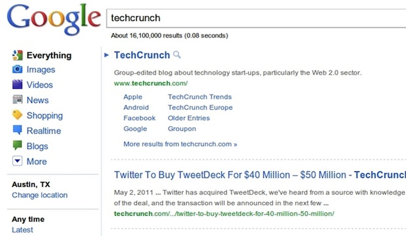Image resolution: width=406 pixels, height=236 pixels.
Task: Switch to Images search results
Action: [x=40, y=70]
